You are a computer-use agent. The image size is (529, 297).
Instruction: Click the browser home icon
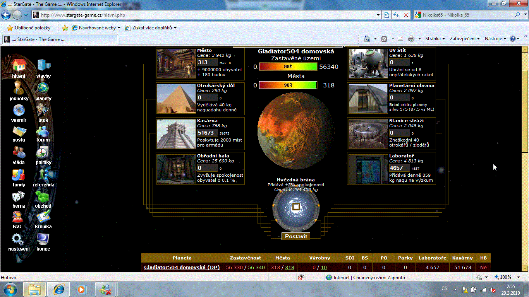point(367,39)
